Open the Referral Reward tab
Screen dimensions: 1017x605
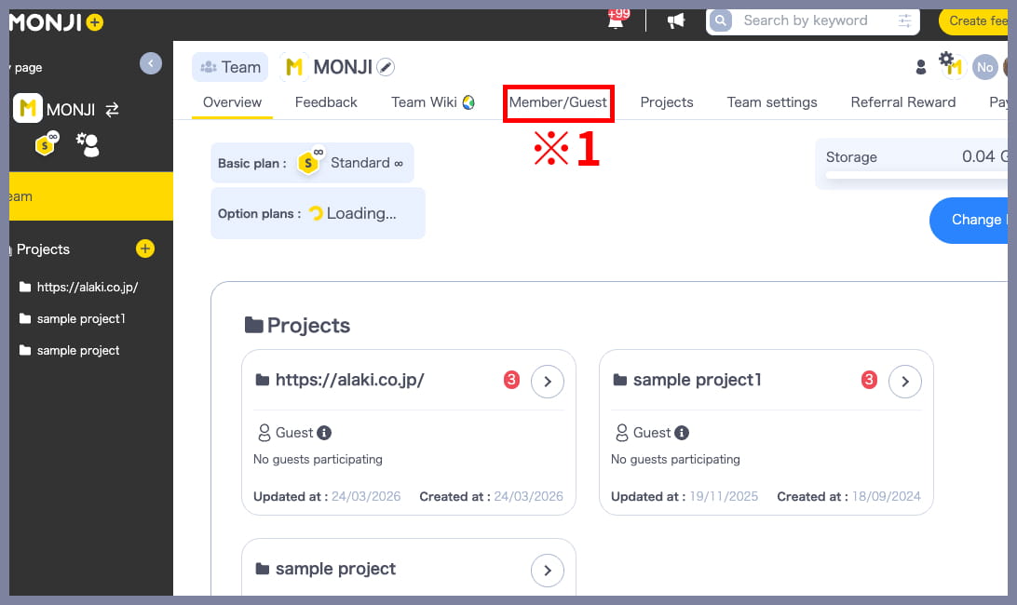coord(902,102)
